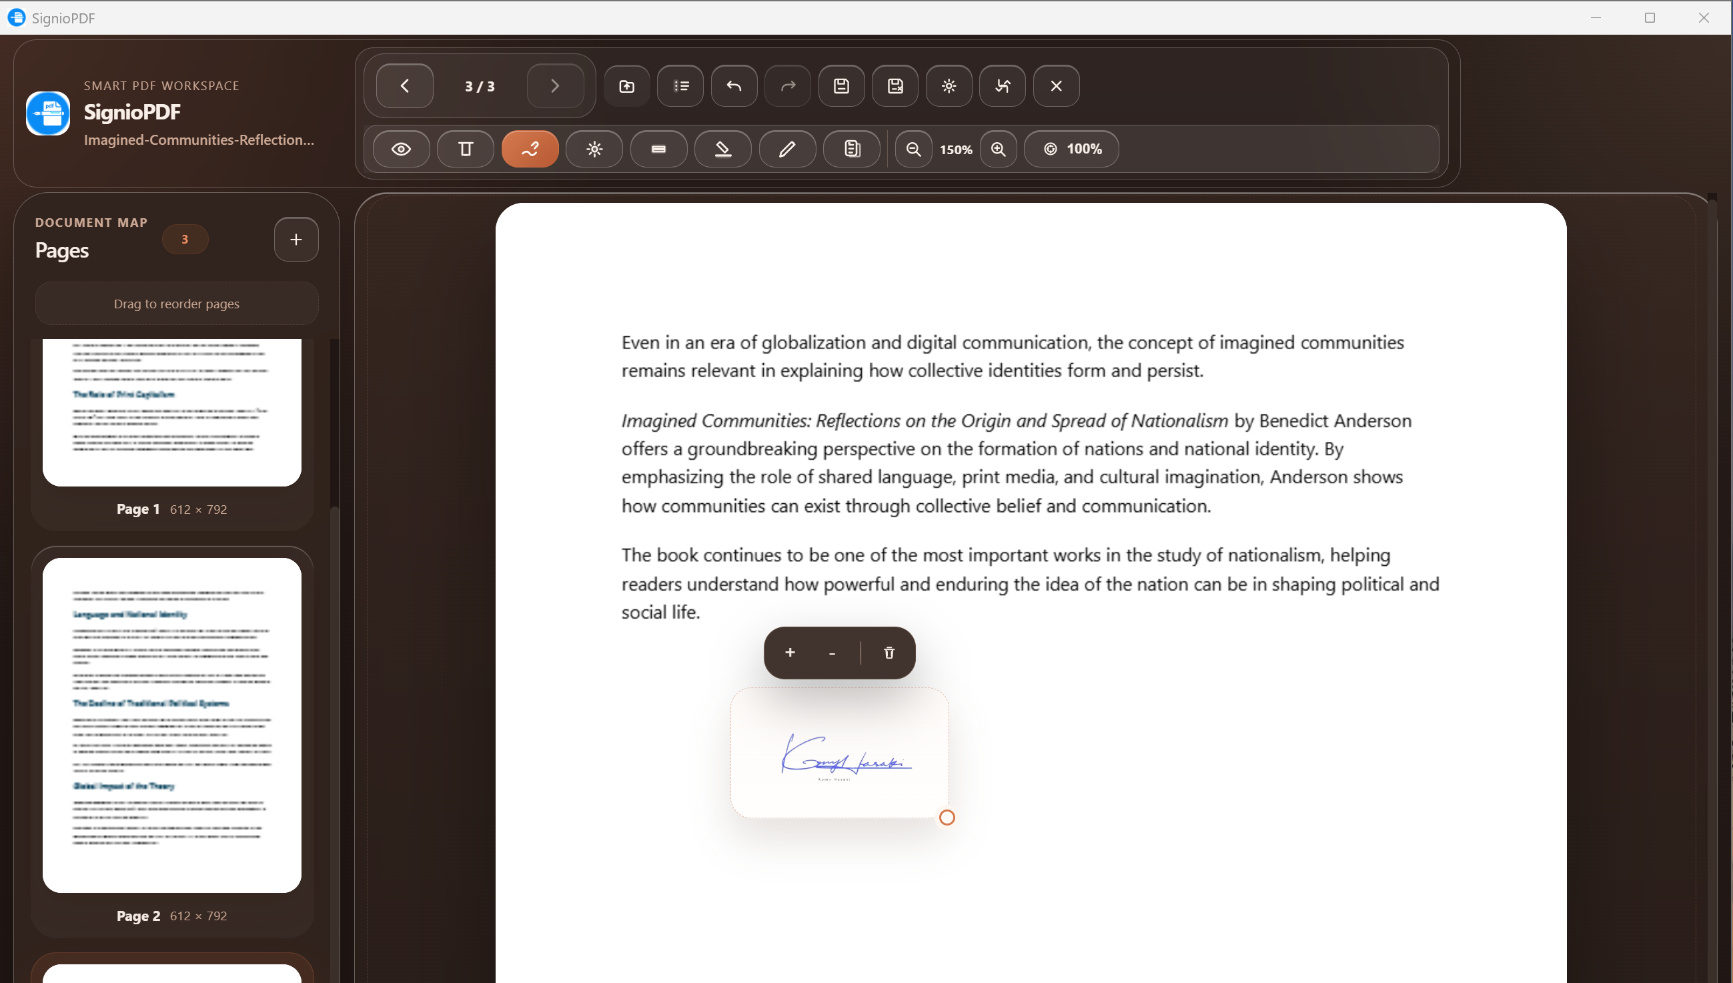
Task: Reset zoom with the 100% button
Action: tap(1072, 149)
